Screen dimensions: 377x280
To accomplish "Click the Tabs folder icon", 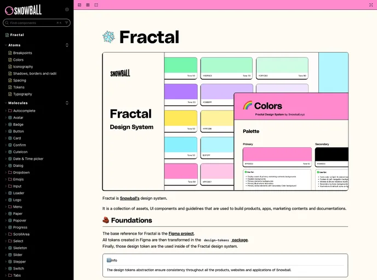I will point(10,275).
